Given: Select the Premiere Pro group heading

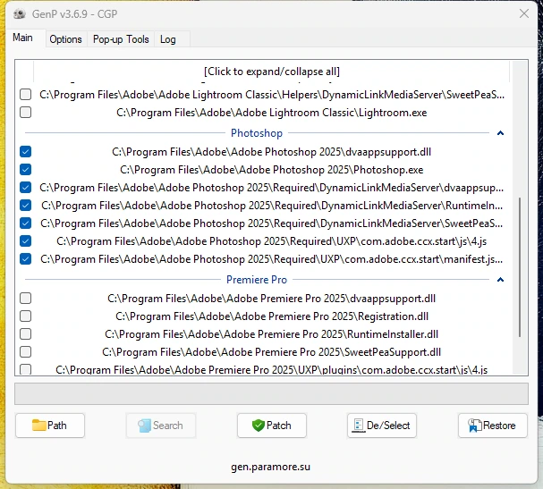Looking at the screenshot, I should coord(257,279).
